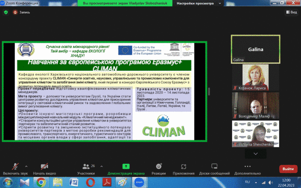Click the network signal tray icon
This screenshot has height=188, width=301.
(x=264, y=182)
